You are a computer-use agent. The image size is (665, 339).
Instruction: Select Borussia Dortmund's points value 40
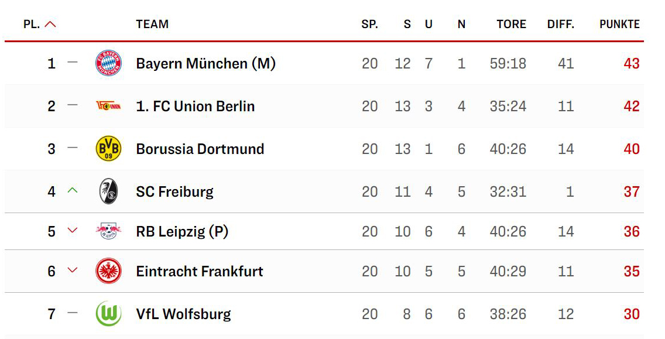632,149
